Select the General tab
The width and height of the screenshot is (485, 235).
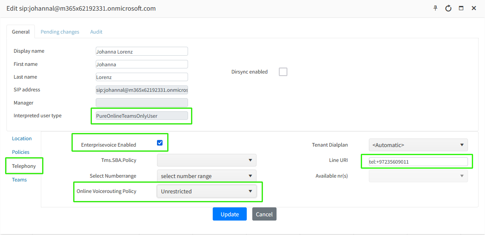[x=21, y=32]
